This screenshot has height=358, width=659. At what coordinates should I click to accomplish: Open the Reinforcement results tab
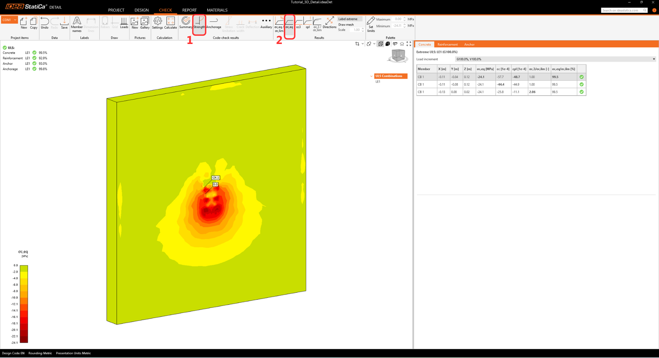click(x=447, y=44)
